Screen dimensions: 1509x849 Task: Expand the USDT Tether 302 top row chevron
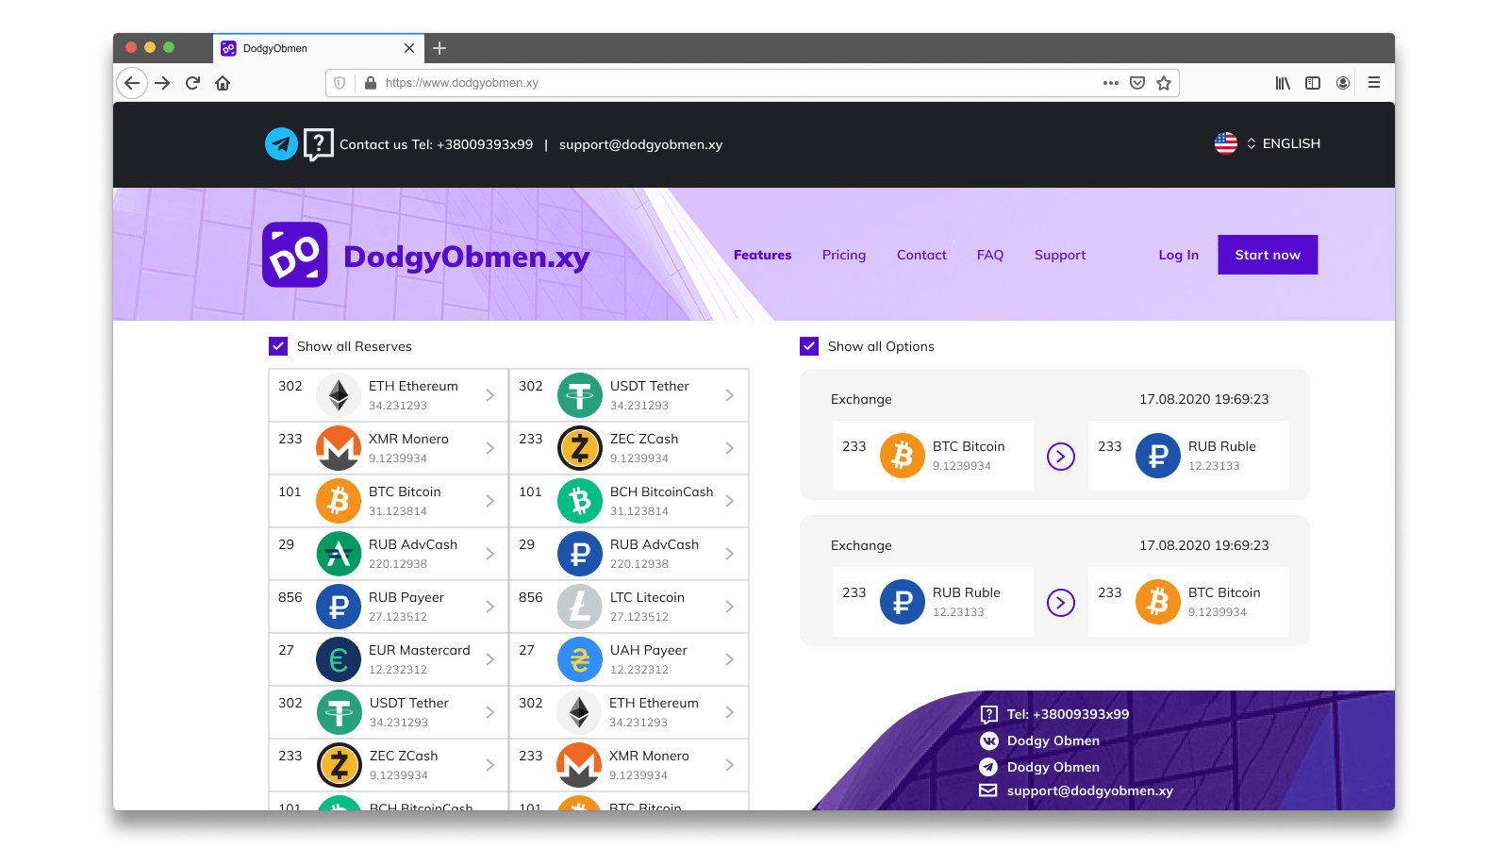click(x=729, y=395)
